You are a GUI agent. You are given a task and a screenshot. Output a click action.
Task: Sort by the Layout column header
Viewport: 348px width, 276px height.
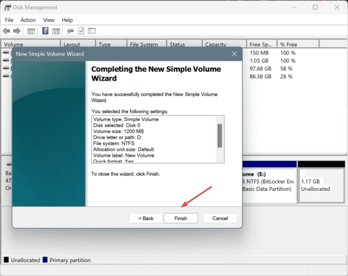coord(78,45)
